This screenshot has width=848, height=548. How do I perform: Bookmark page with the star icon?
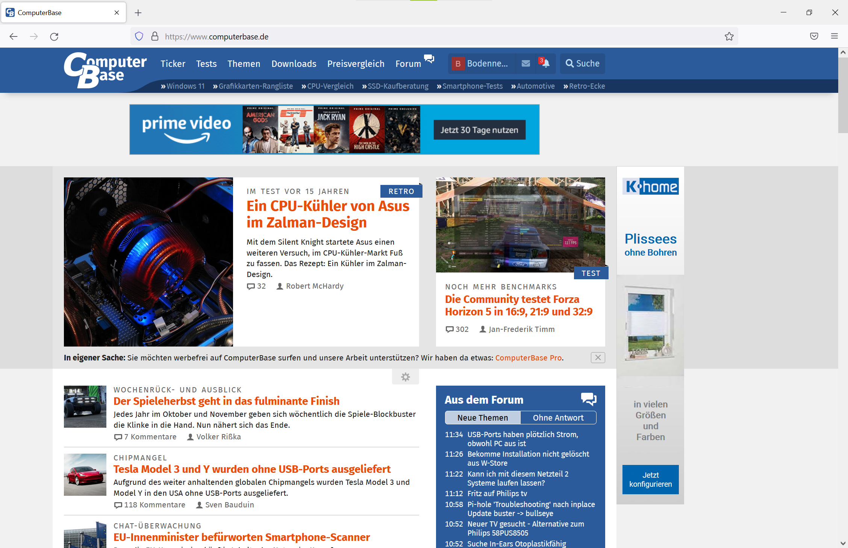729,36
